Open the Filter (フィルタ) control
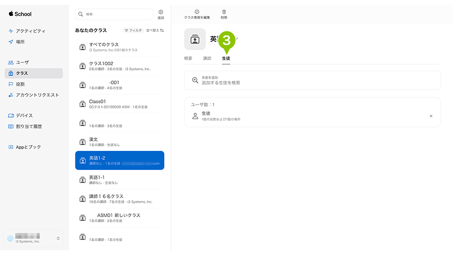 click(x=133, y=31)
